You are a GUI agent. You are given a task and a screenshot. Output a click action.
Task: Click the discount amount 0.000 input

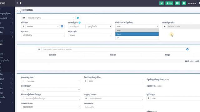click(115, 81)
